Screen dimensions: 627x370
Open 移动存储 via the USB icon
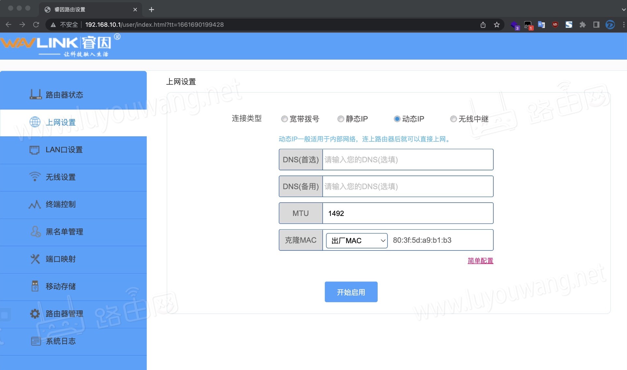(x=35, y=286)
